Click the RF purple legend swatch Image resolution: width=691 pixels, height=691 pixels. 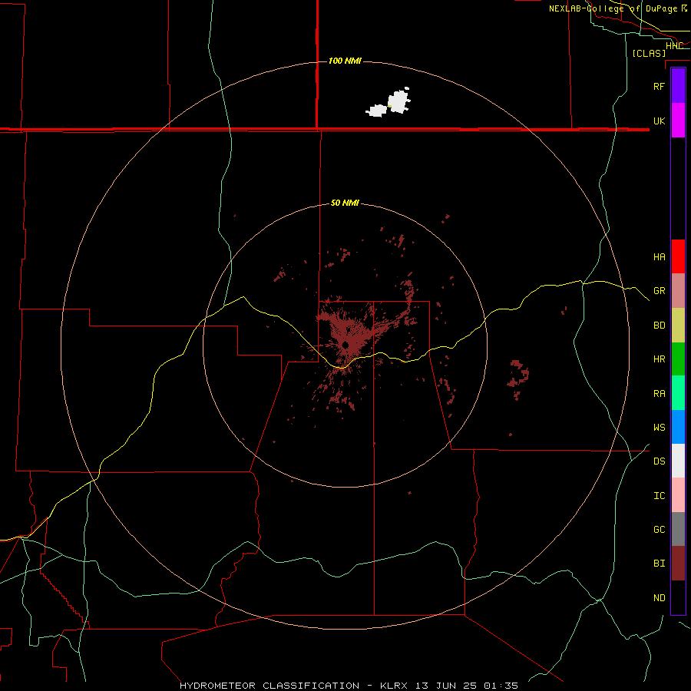[678, 86]
